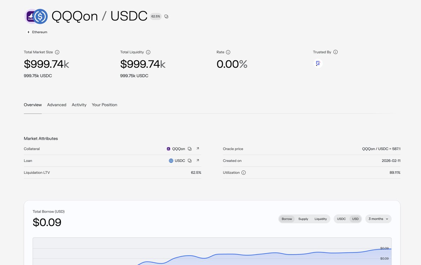This screenshot has height=265, width=421.
Task: Click the $999.74k Total Market Size value
Action: pos(46,64)
